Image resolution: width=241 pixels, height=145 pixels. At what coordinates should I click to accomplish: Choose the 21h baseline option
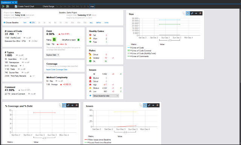33,23
